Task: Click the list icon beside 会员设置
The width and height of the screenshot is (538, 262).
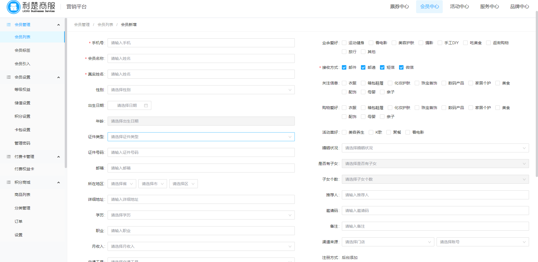Action: pos(9,77)
